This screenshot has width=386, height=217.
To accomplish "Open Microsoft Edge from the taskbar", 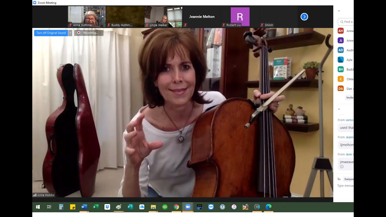I will coord(268,207).
